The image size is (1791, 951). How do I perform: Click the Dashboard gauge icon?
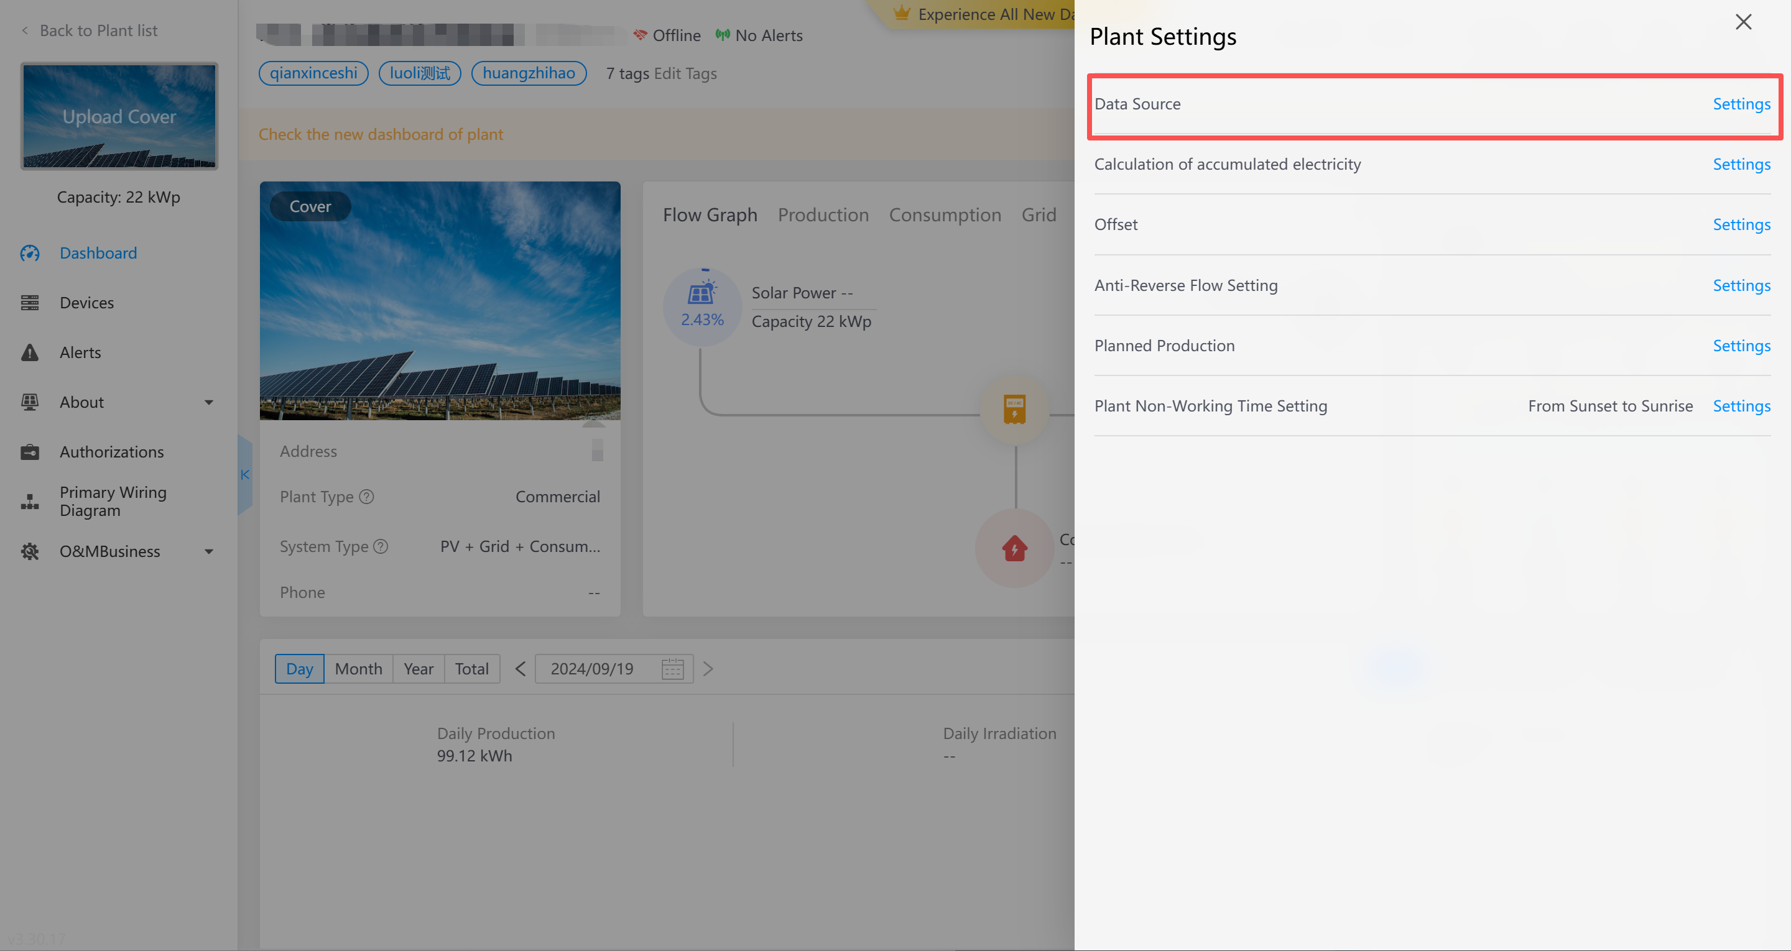pos(30,253)
